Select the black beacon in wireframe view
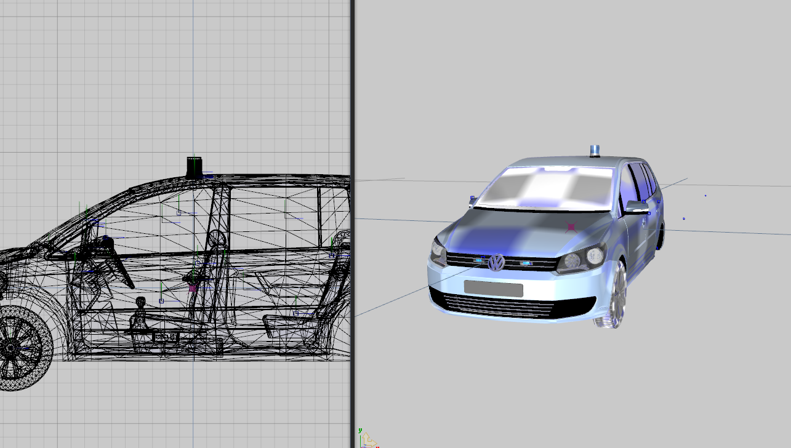 pos(195,167)
